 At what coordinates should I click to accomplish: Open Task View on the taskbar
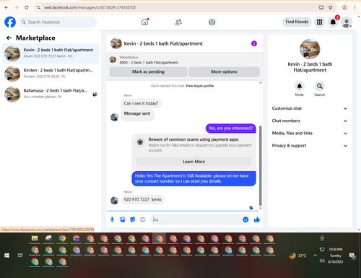[20, 256]
